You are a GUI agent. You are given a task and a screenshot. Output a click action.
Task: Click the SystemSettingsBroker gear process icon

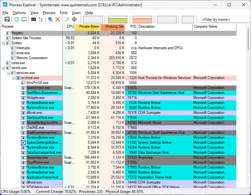point(23,142)
